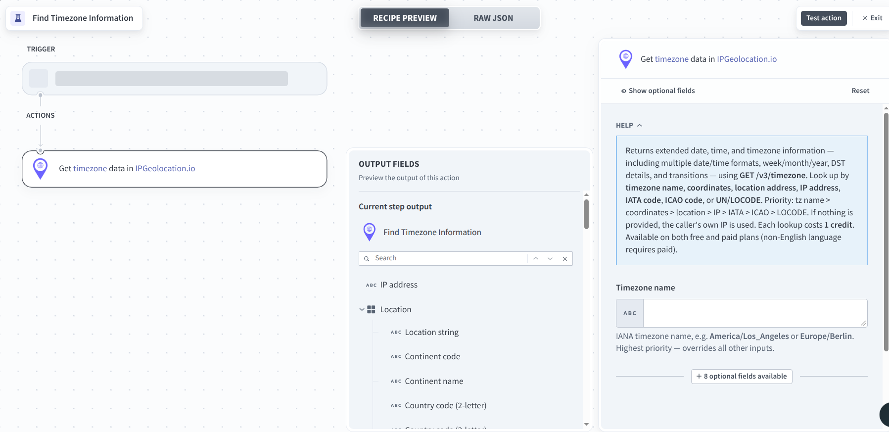Collapse the Location tree node
Viewport: 889px width, 432px height.
[362, 309]
